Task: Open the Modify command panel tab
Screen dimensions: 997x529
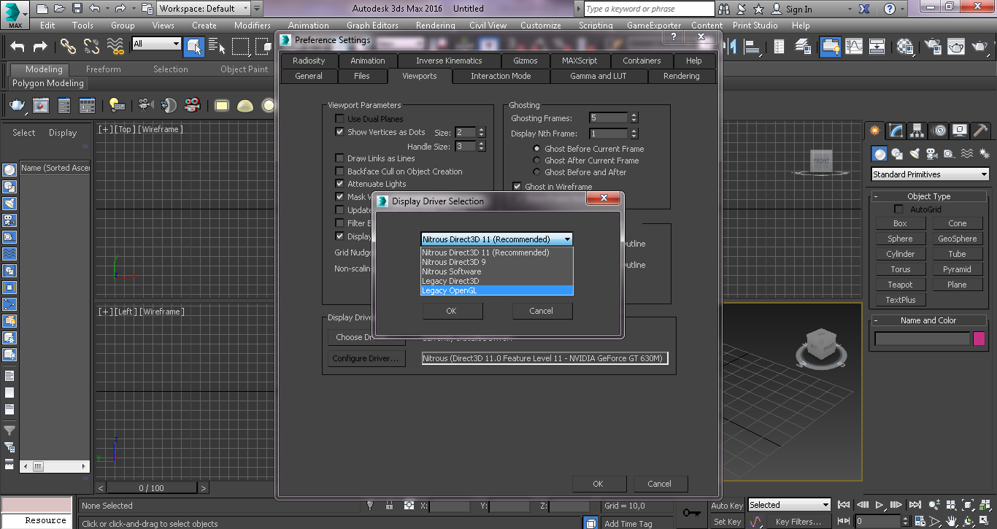Action: [x=896, y=131]
